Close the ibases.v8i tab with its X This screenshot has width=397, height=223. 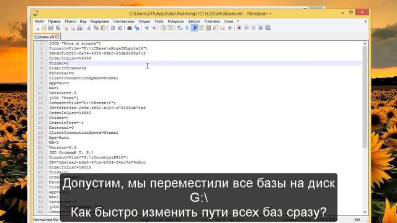pos(57,37)
